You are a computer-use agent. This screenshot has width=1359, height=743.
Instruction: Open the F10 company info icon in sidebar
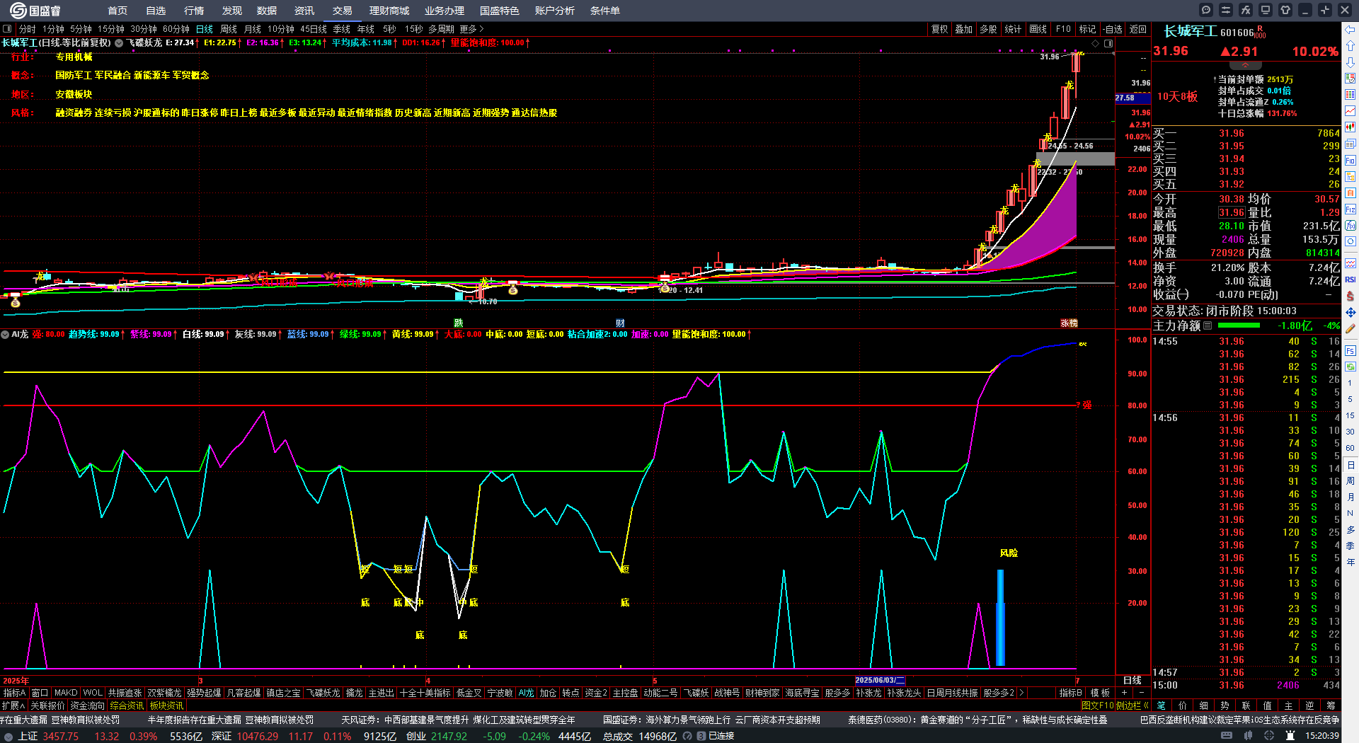[1351, 161]
